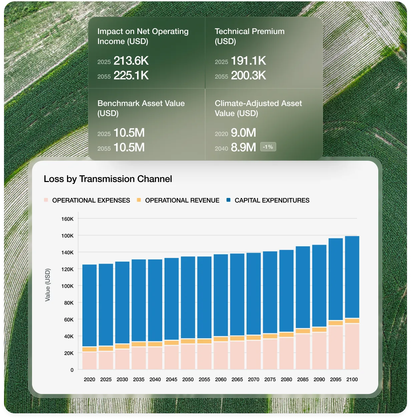
Task: Click the 2090 x-axis label
Action: click(x=319, y=379)
